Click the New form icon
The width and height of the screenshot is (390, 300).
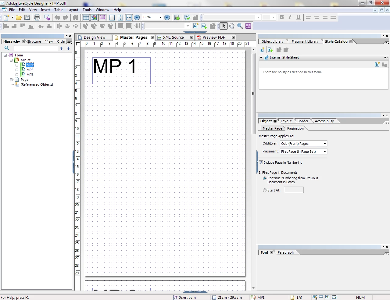6,17
